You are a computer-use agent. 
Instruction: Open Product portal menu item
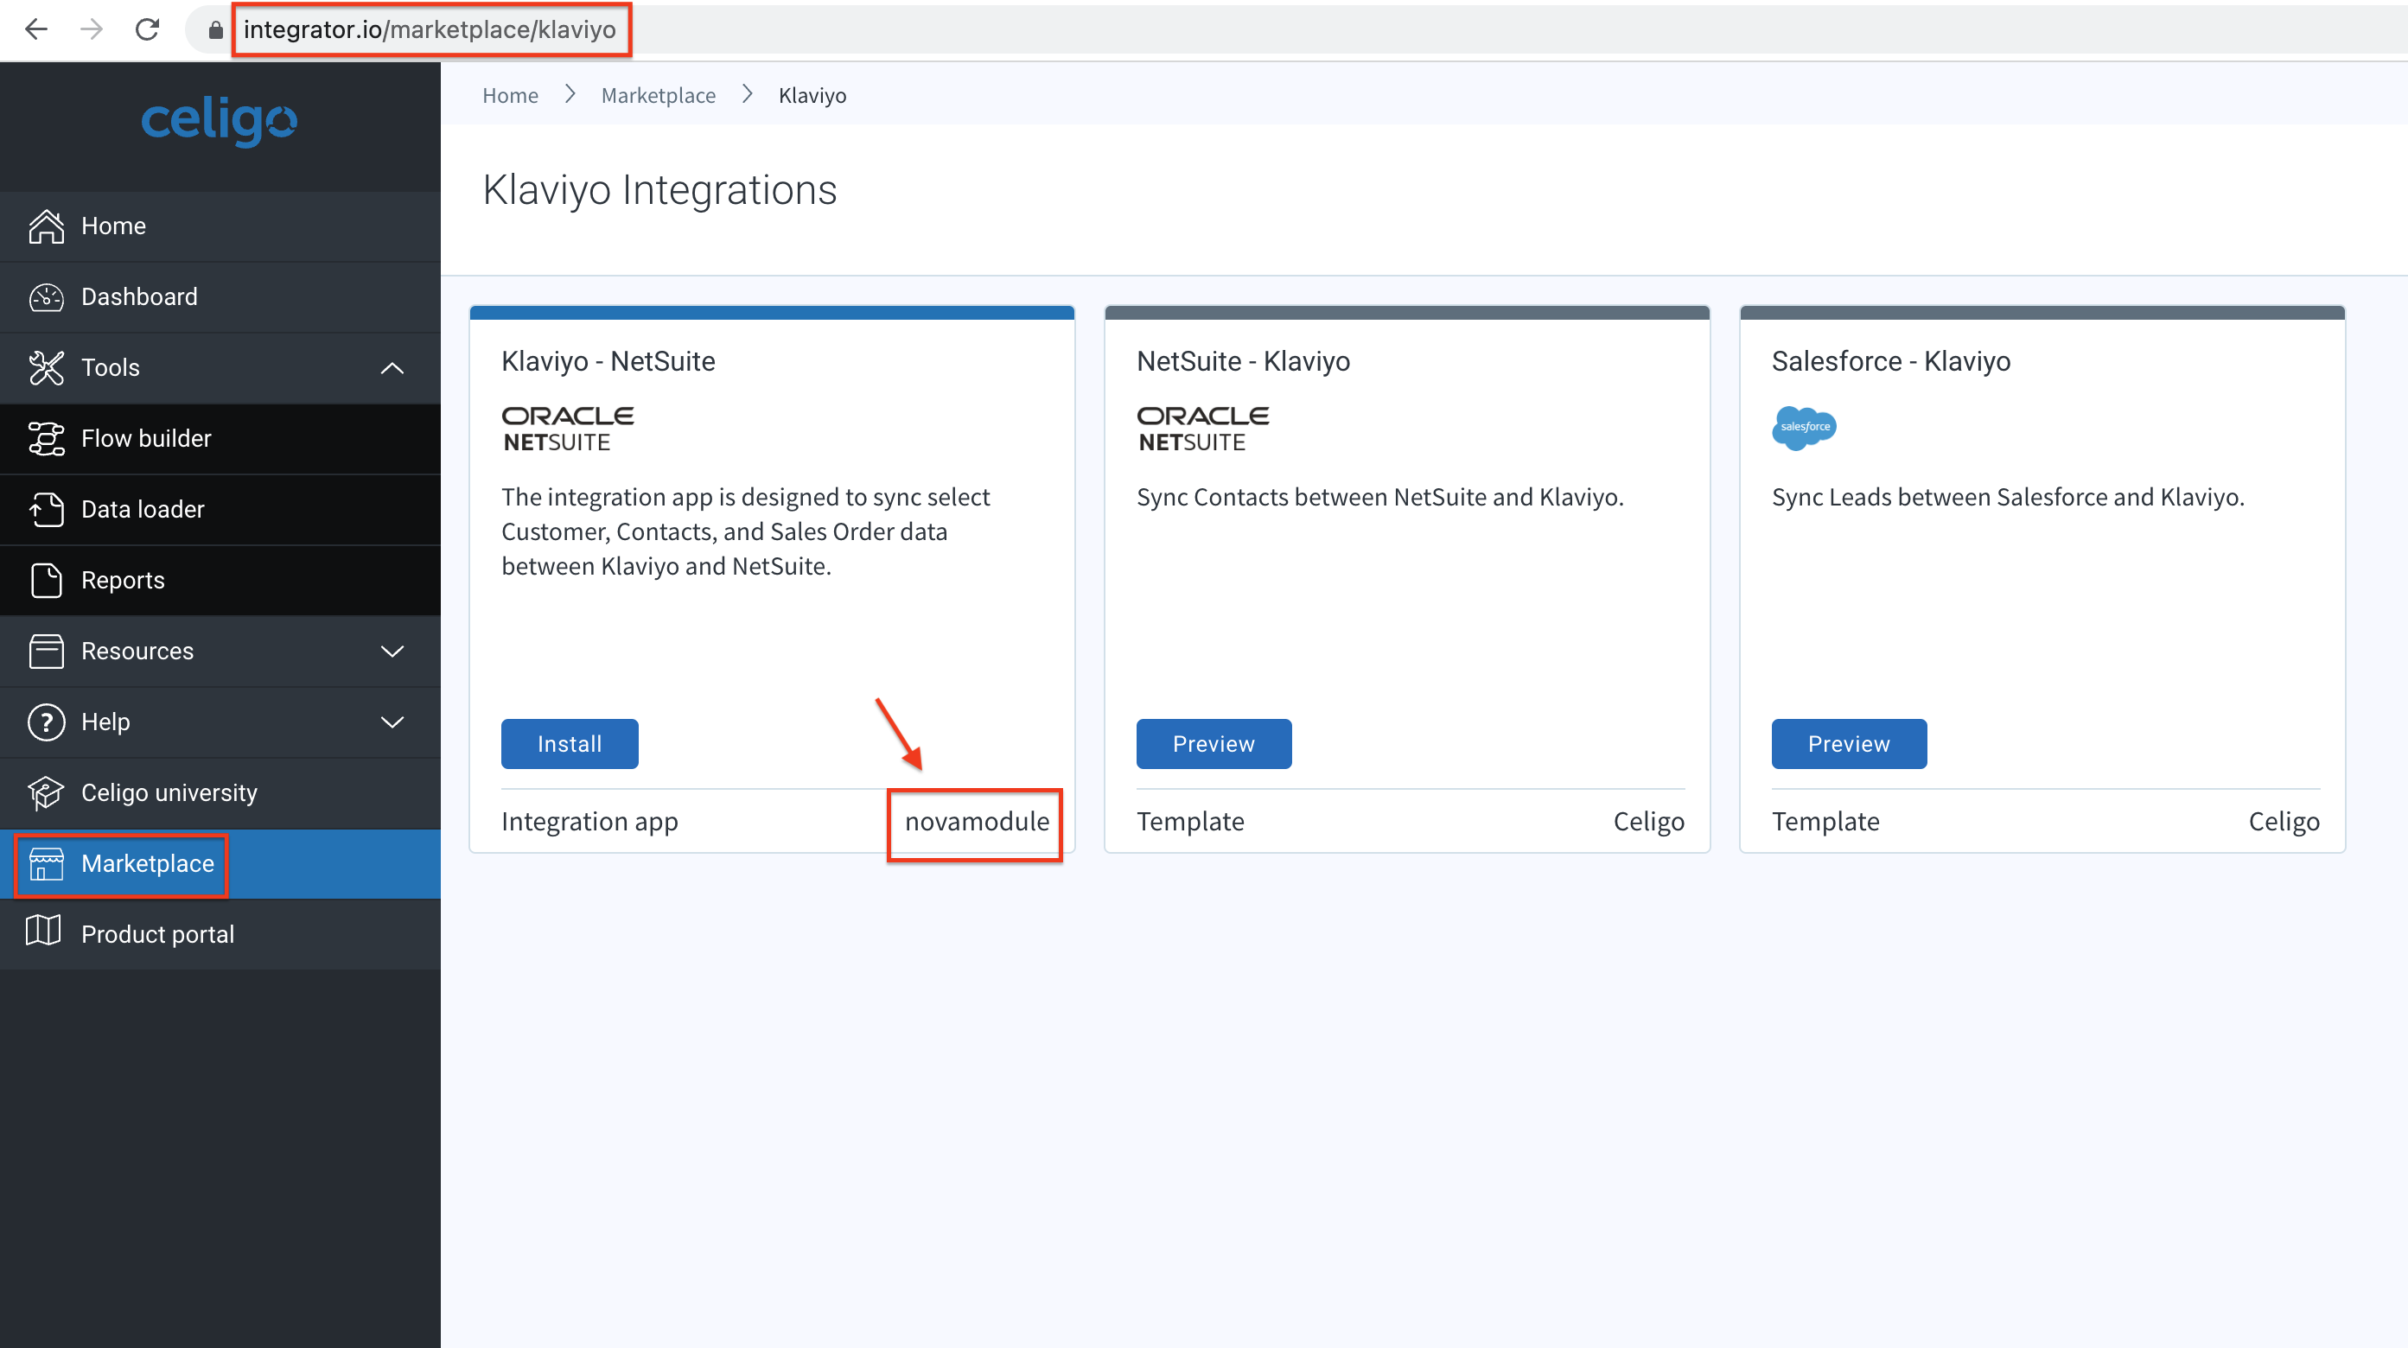point(220,934)
